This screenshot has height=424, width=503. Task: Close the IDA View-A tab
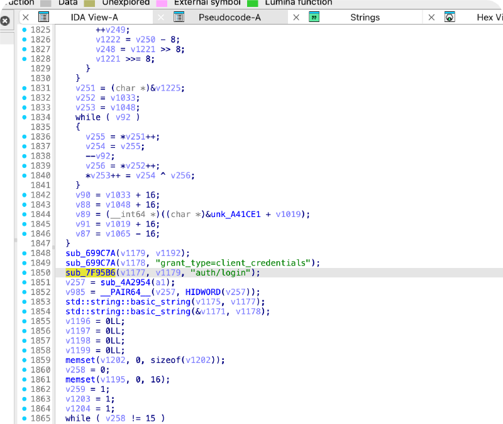click(26, 17)
